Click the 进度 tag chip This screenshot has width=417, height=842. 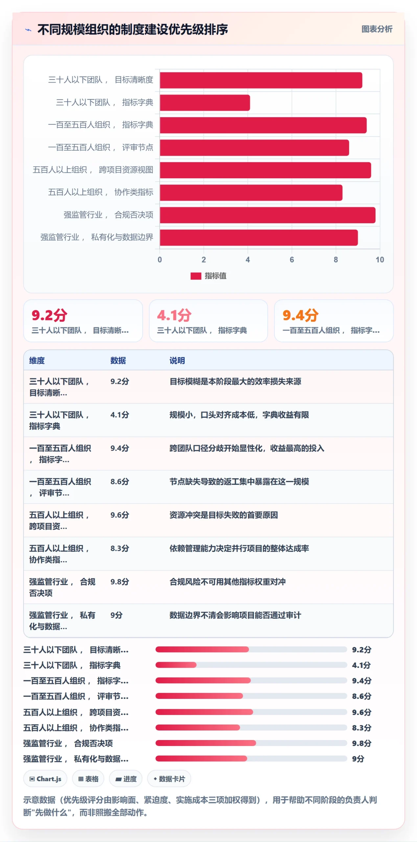coord(126,778)
